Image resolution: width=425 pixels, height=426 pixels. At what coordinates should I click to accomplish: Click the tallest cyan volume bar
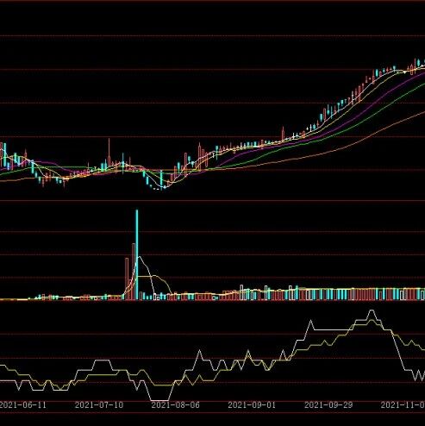[x=137, y=255]
